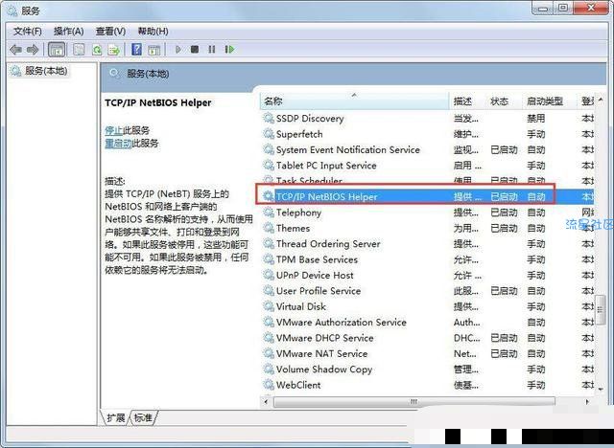Sort by the 启动类型 column header
This screenshot has width=614, height=448.
coord(550,101)
